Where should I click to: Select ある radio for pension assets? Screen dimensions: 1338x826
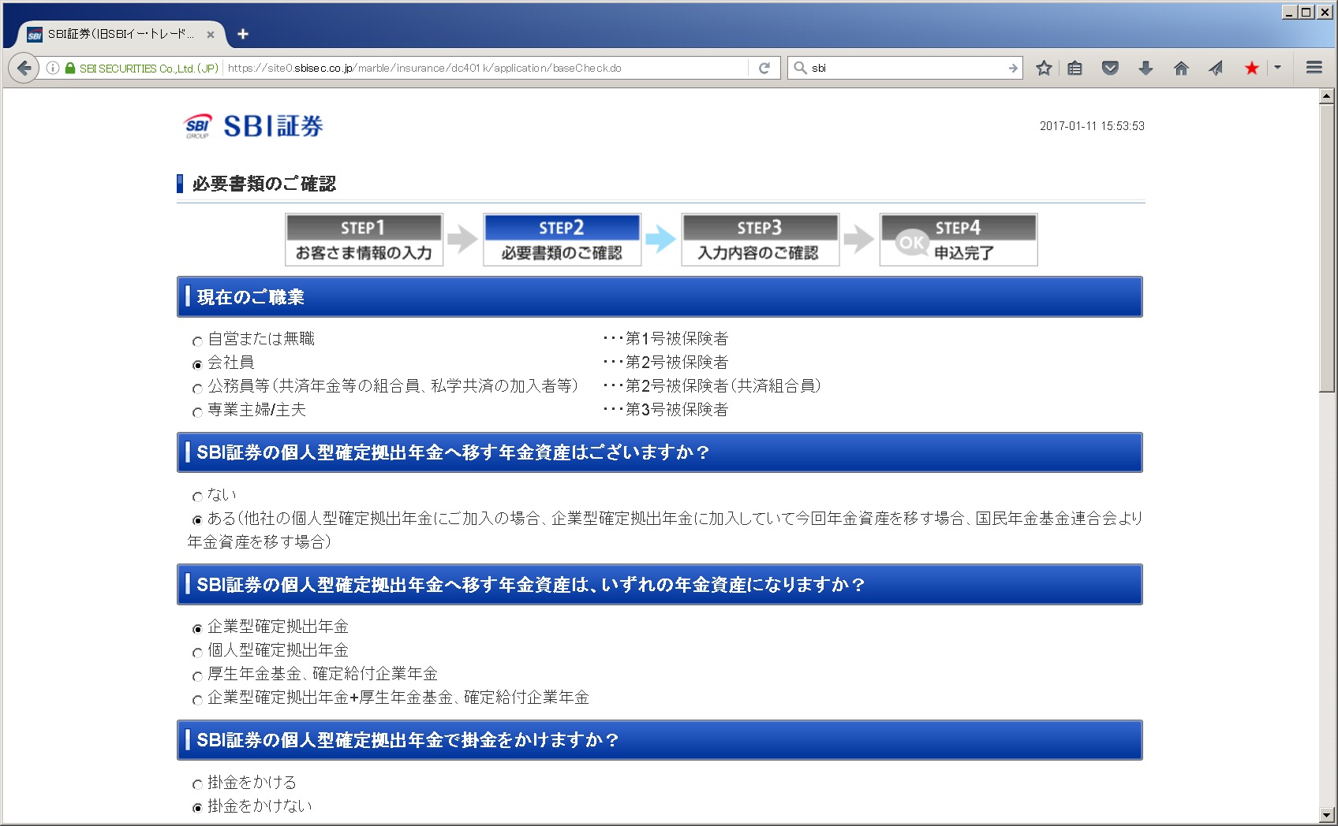(x=197, y=520)
